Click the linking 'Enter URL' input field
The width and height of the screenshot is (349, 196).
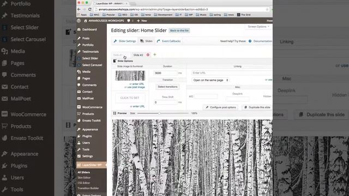click(x=232, y=73)
